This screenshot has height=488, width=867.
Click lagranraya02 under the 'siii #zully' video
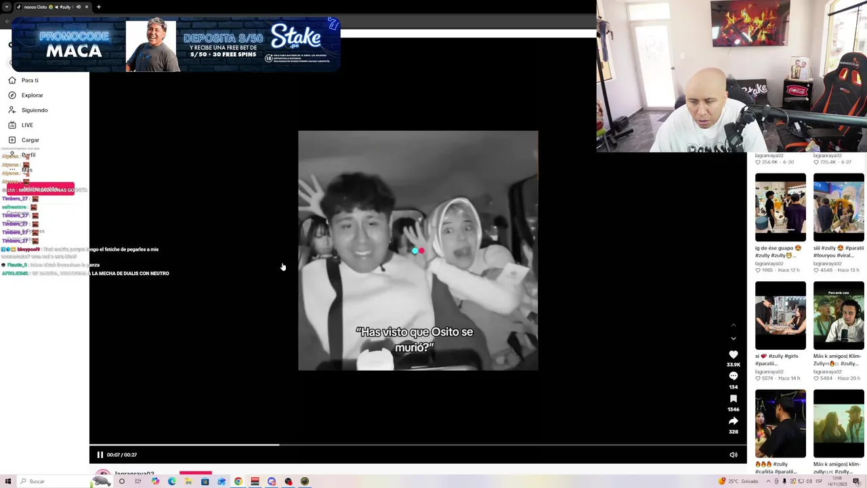828,264
